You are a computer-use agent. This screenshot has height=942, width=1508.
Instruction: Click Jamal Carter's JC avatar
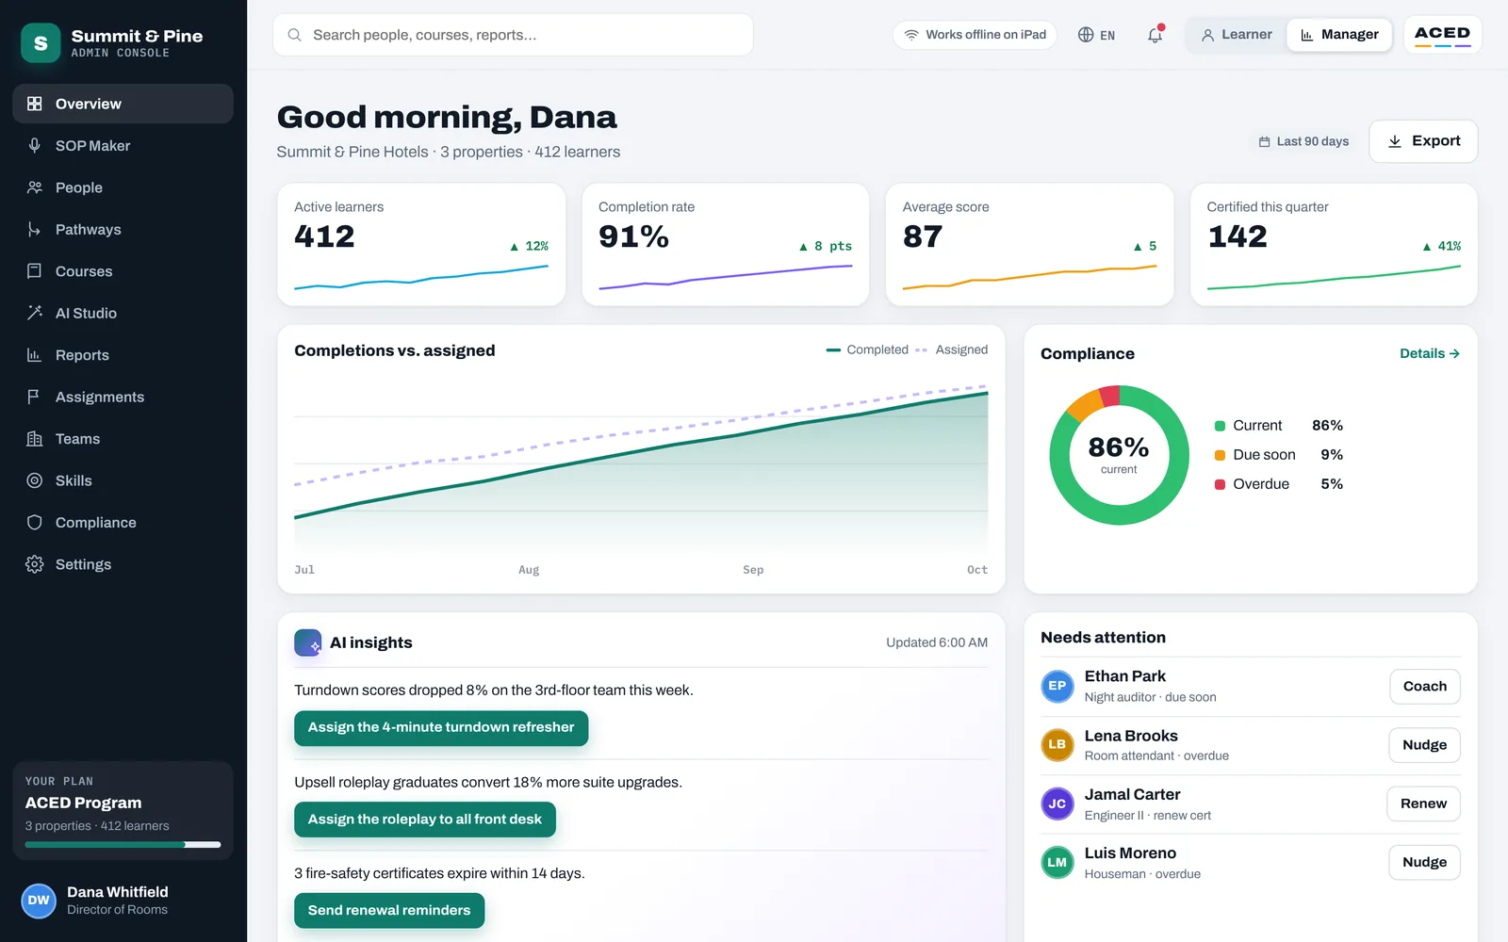point(1057,804)
